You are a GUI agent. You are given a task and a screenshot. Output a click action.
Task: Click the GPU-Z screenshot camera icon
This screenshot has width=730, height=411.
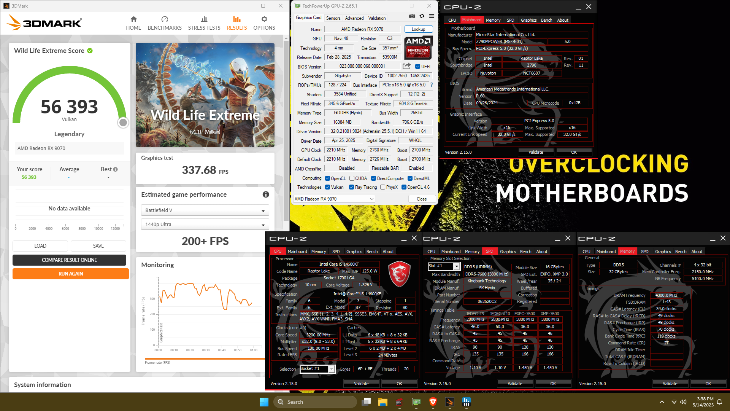[412, 16]
